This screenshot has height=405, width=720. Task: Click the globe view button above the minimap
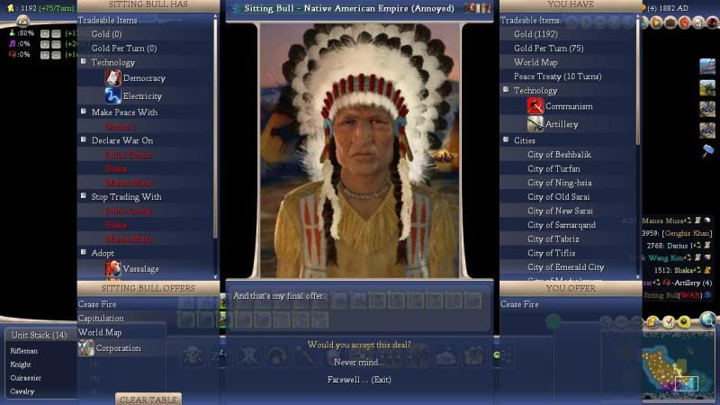707,320
